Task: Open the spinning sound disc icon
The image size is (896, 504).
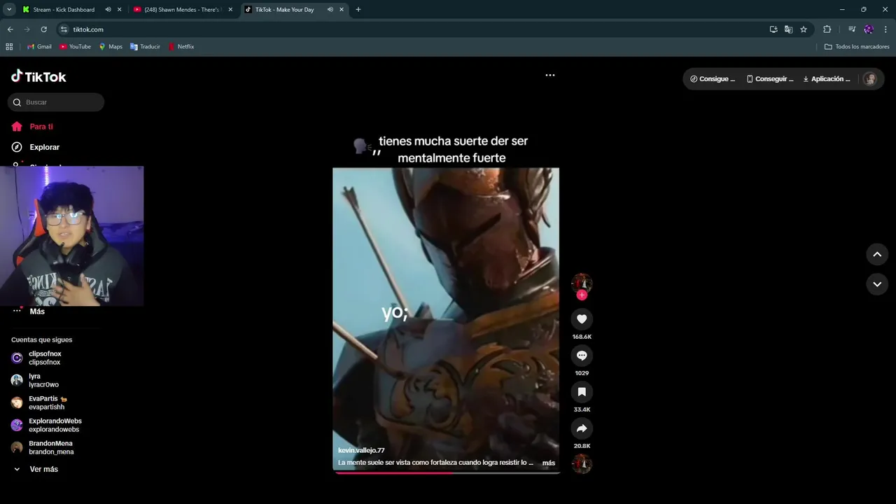Action: click(582, 464)
